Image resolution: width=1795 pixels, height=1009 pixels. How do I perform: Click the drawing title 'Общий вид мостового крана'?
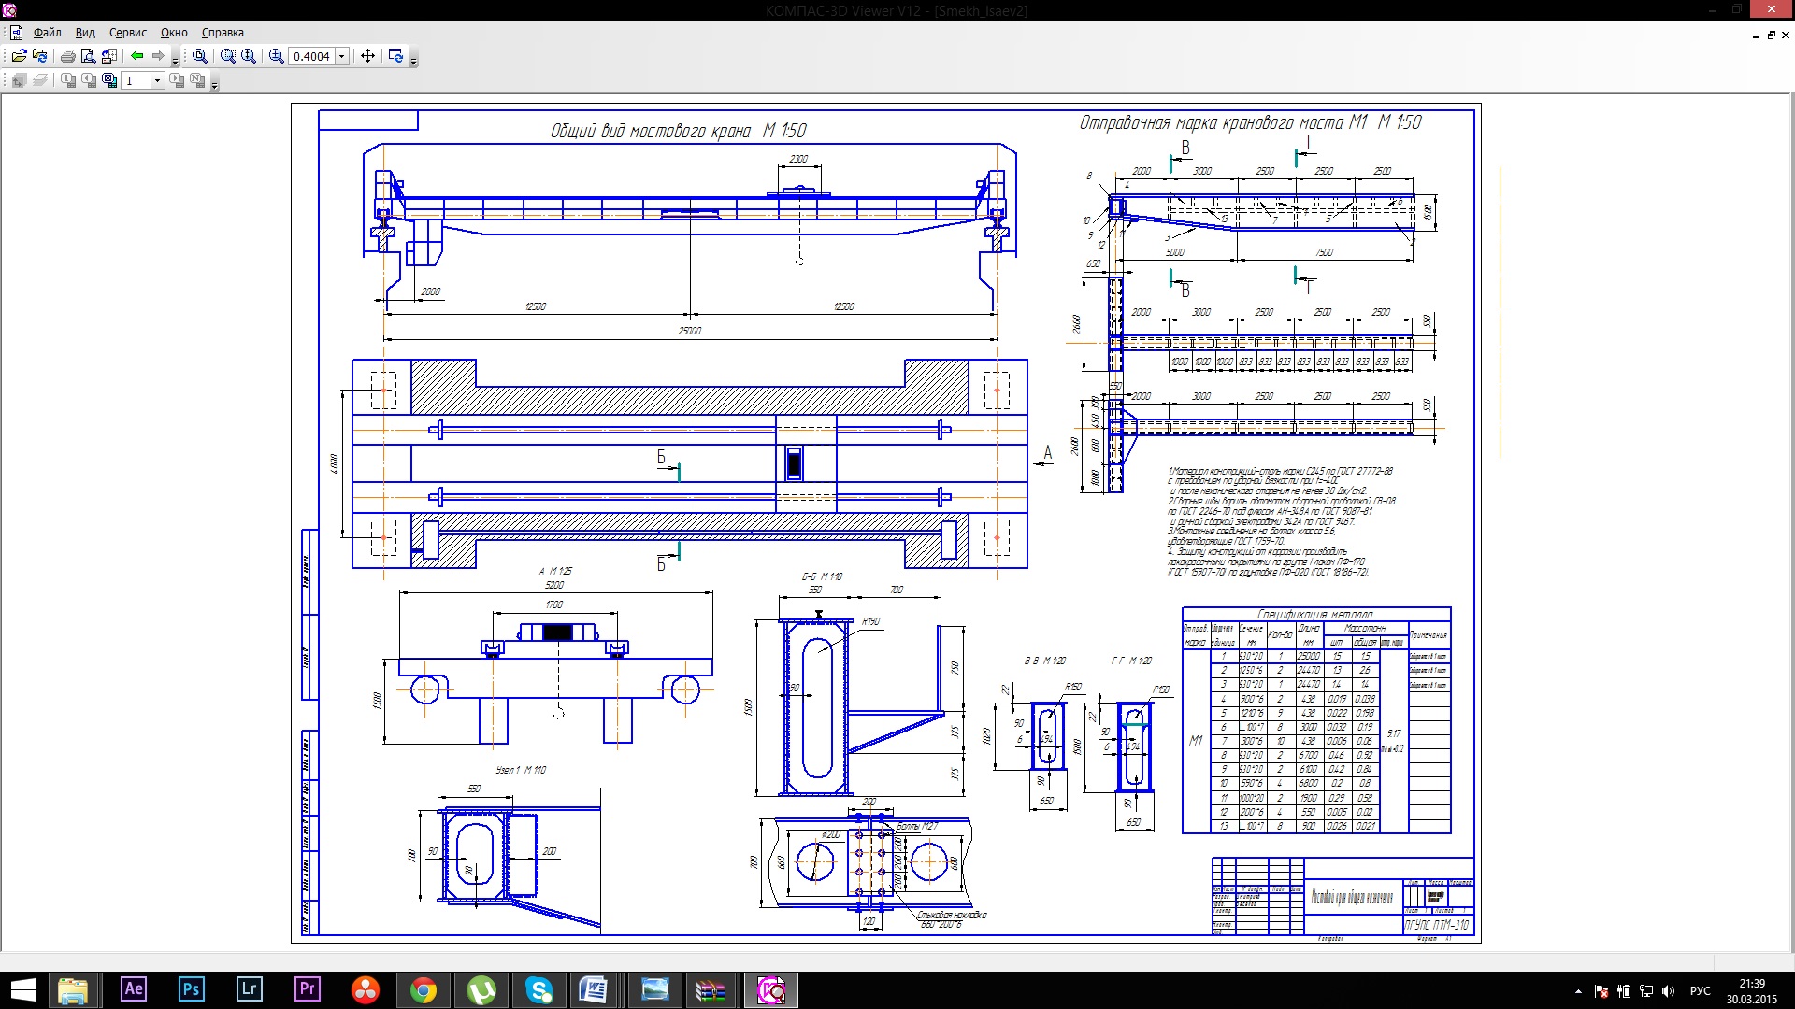pos(651,131)
